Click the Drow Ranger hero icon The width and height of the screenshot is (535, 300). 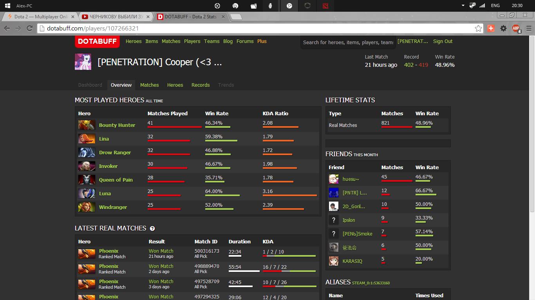click(87, 152)
